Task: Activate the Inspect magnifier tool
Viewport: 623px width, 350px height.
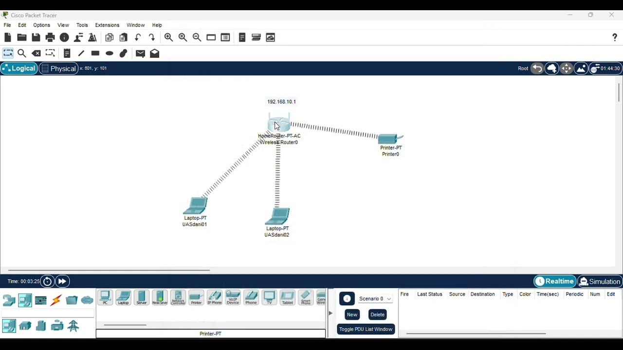Action: coord(21,53)
